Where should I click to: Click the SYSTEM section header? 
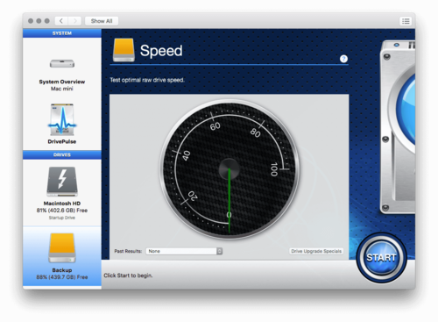pos(62,33)
